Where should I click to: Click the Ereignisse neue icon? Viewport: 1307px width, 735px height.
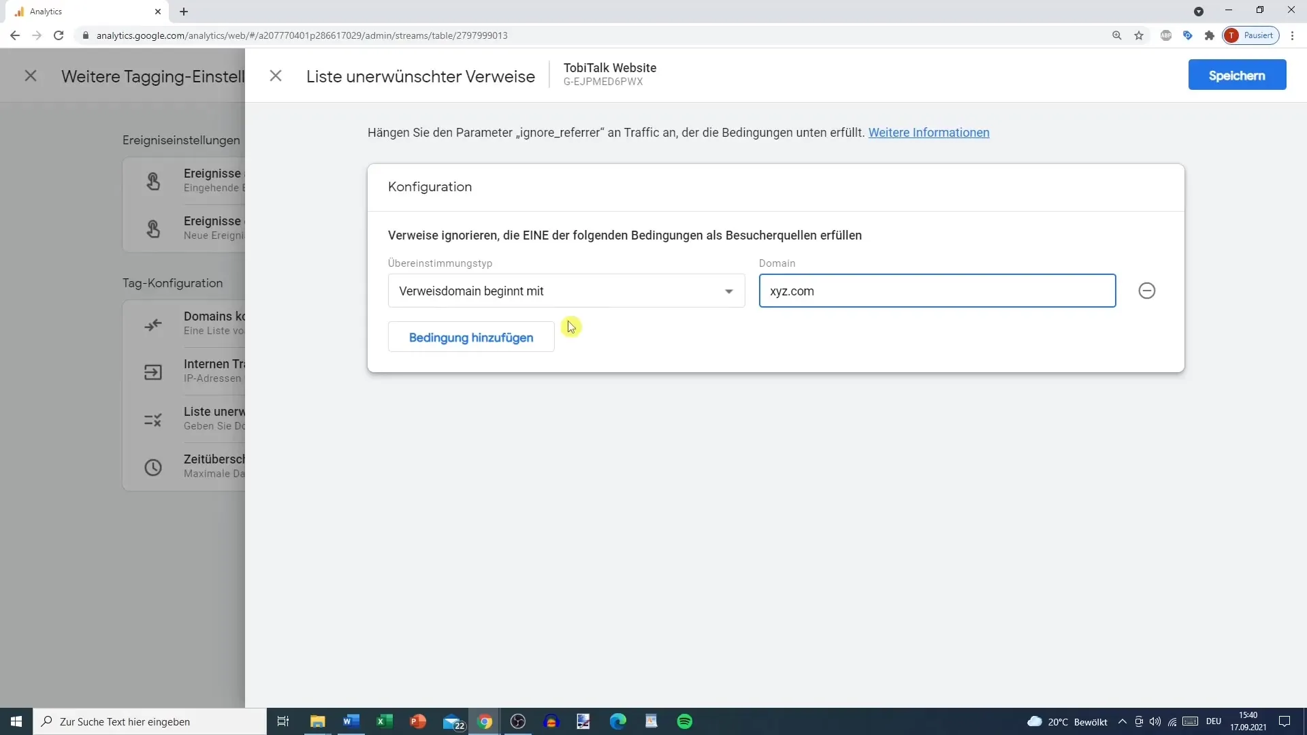click(152, 229)
